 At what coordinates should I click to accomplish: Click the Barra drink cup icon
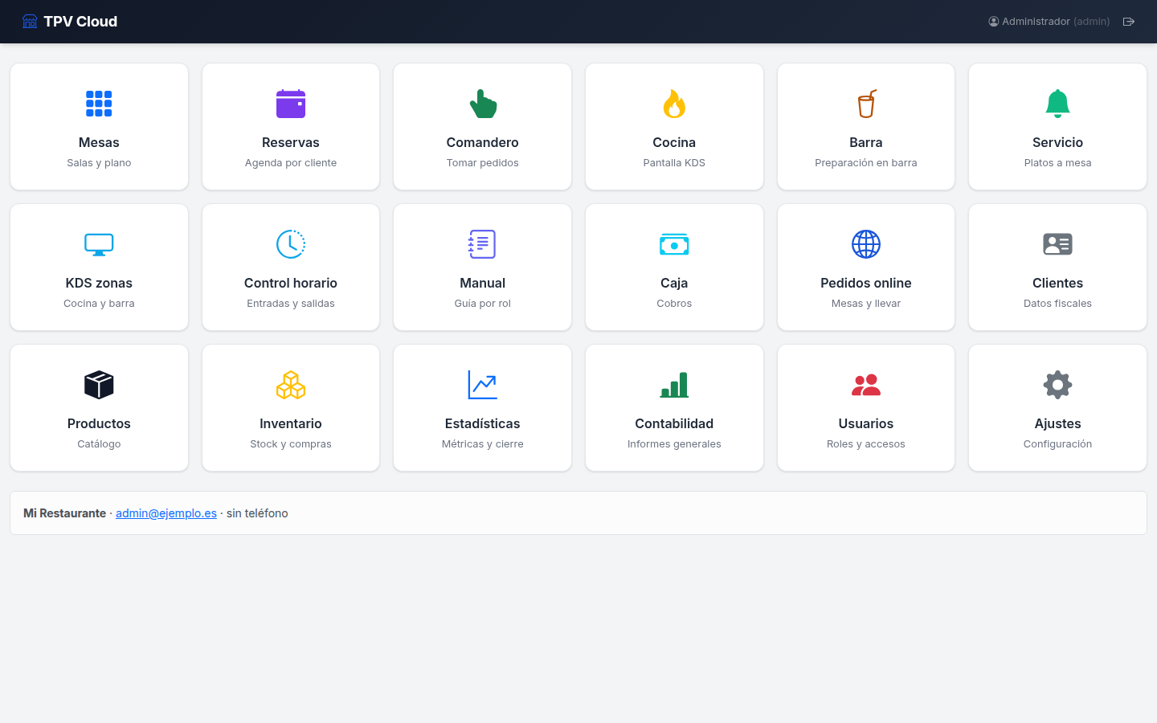pyautogui.click(x=866, y=104)
